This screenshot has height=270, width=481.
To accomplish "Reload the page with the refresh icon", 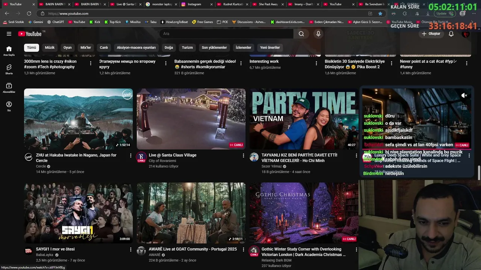I will 29,13.
